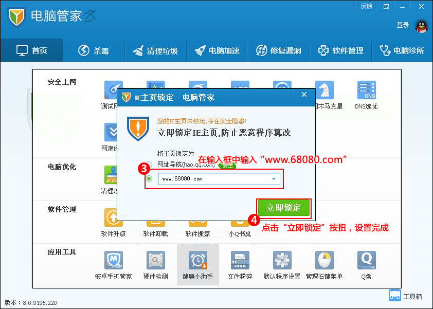Click the 软件卸载 label

(x=155, y=234)
